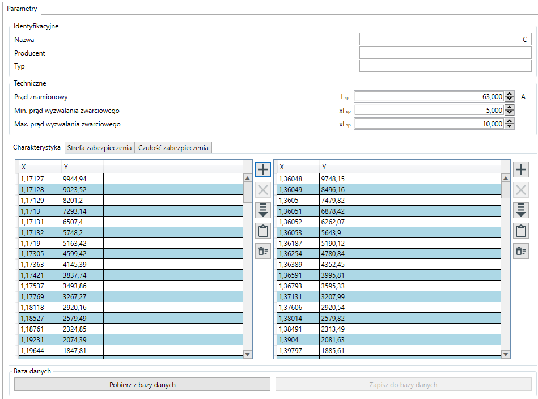Decrease Max. prąd wyzwalania zwarciowego value
Screen dimensions: 538x399
[x=510, y=126]
